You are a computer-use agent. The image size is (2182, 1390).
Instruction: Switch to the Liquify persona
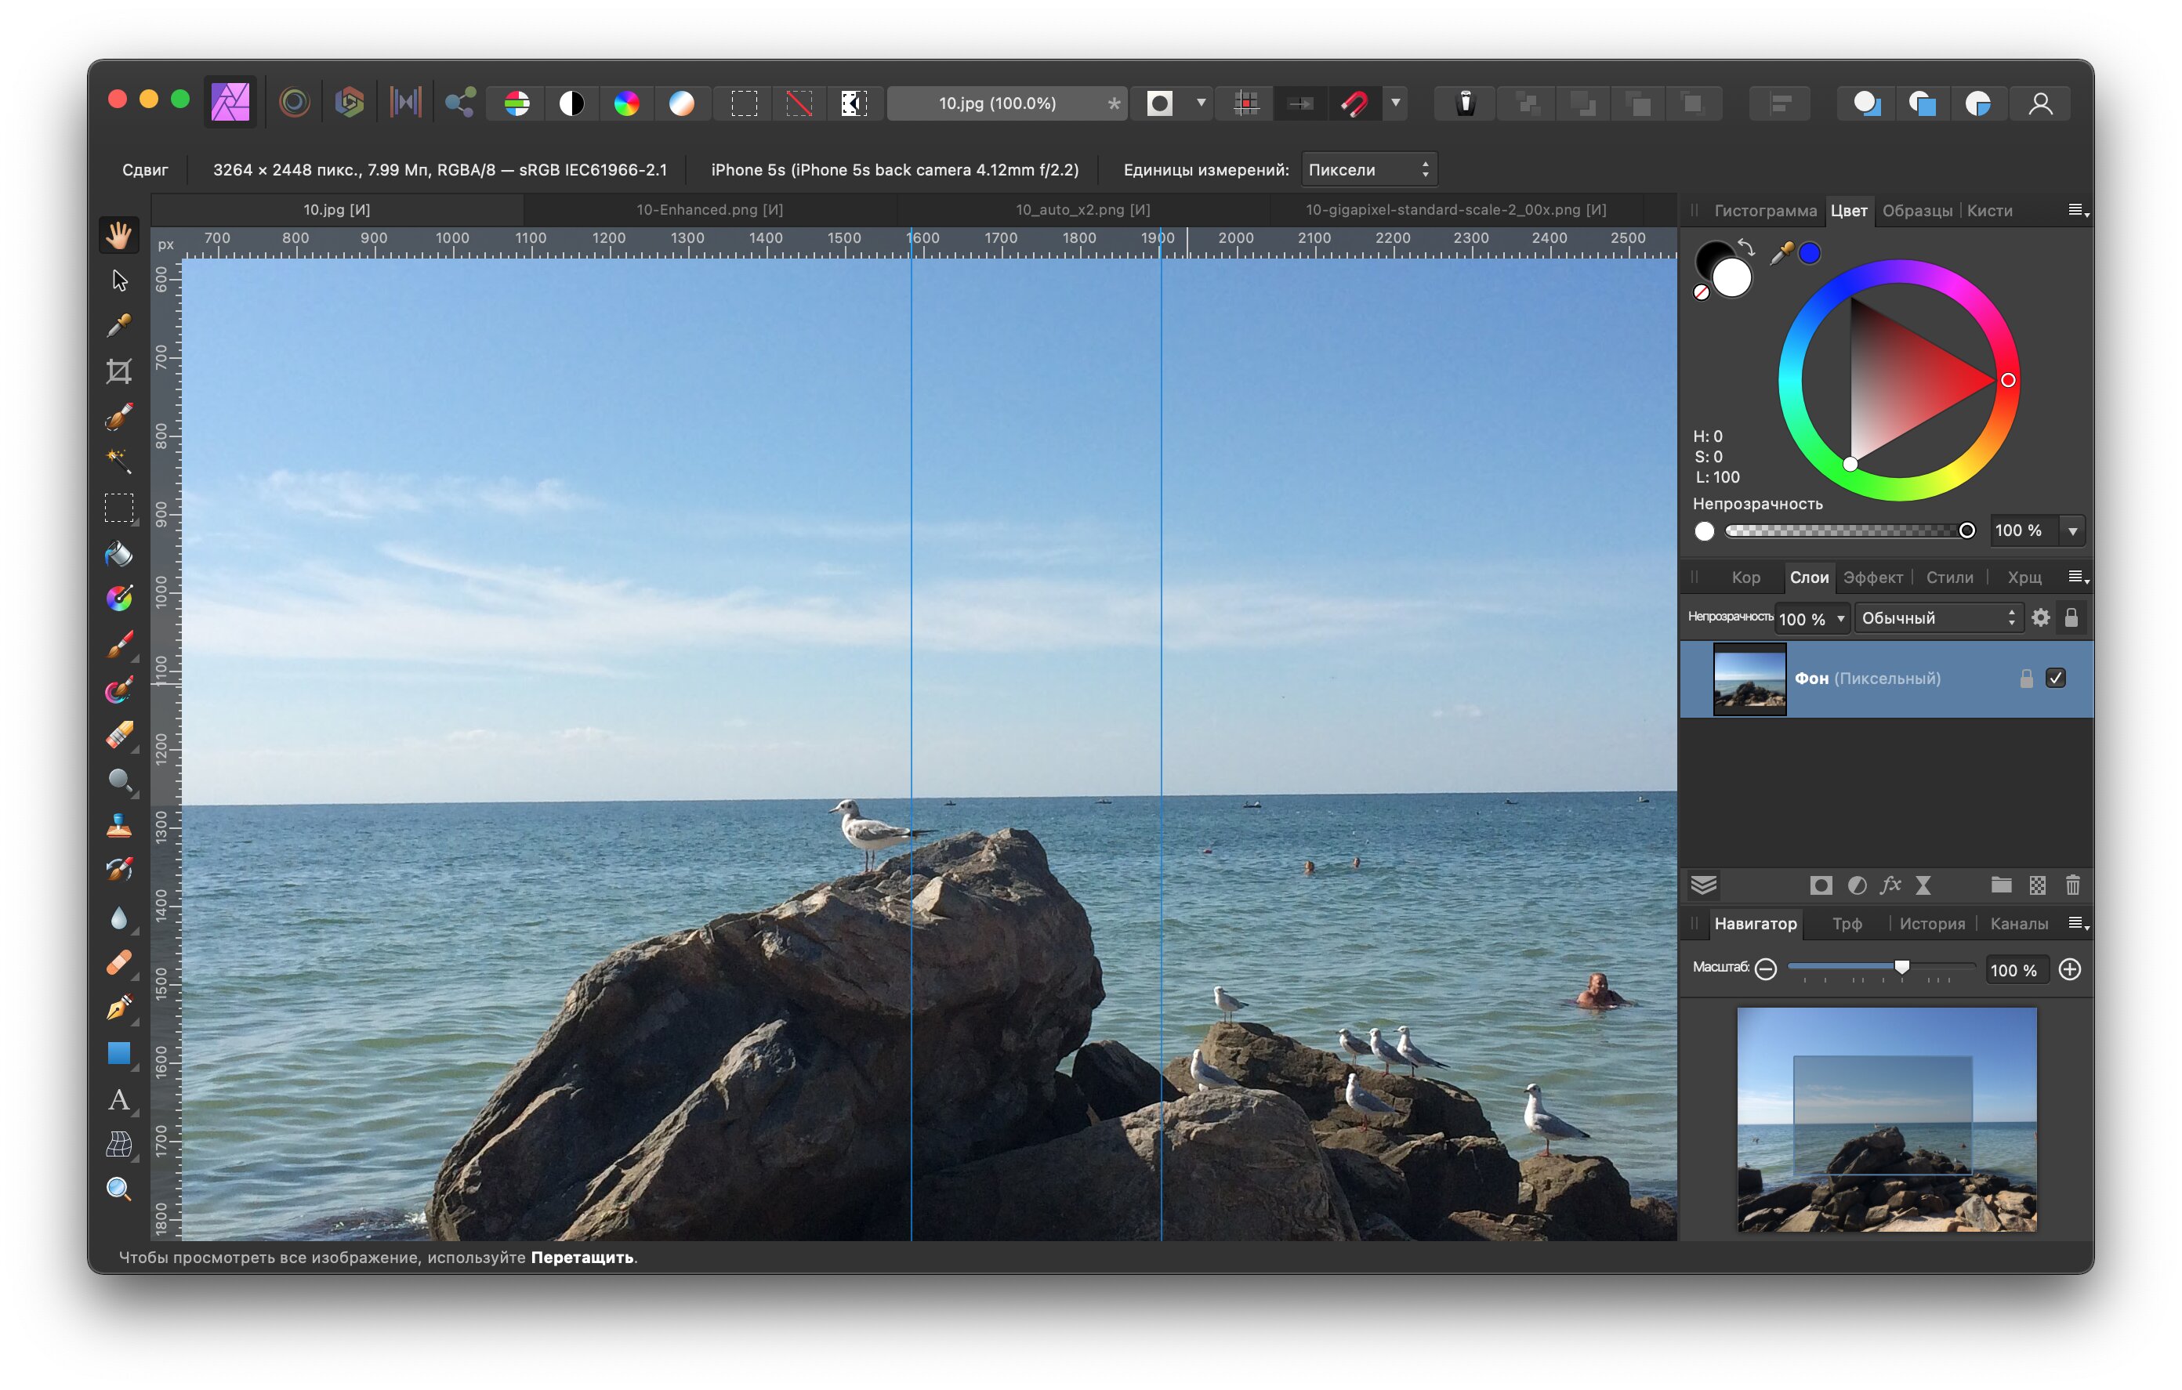(x=295, y=103)
